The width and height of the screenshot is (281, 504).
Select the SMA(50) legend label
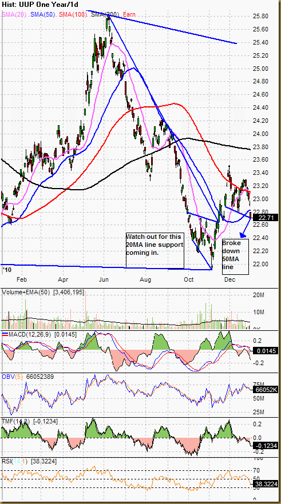pos(44,14)
